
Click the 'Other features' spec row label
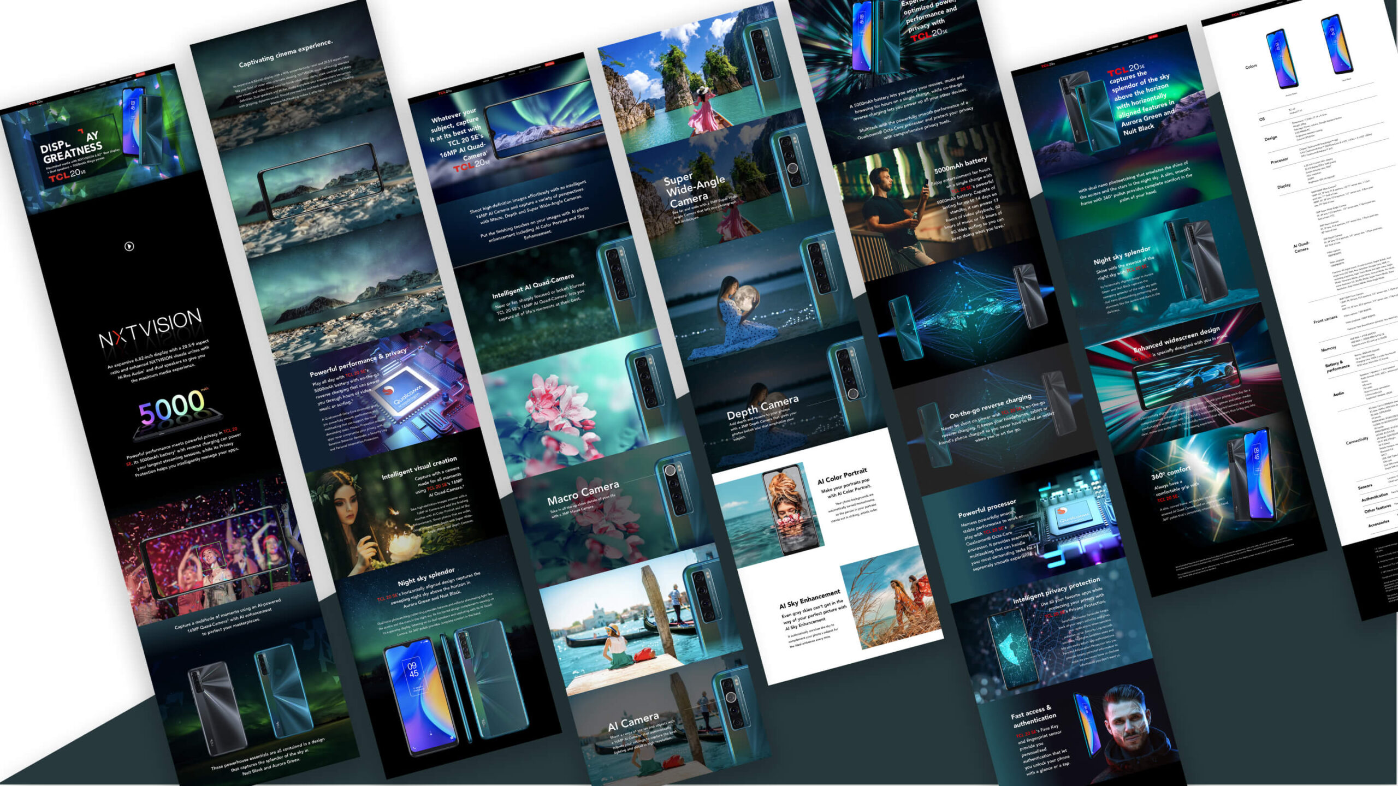(1377, 509)
